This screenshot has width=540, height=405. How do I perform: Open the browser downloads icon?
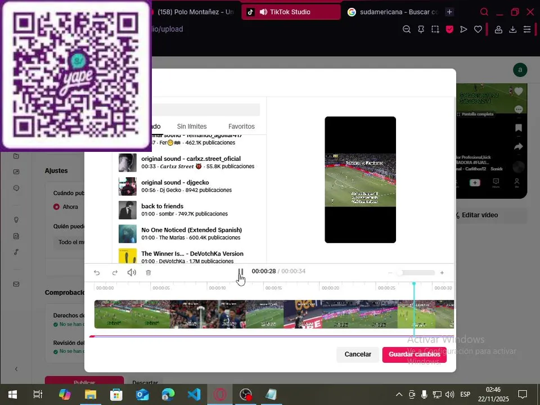click(513, 30)
